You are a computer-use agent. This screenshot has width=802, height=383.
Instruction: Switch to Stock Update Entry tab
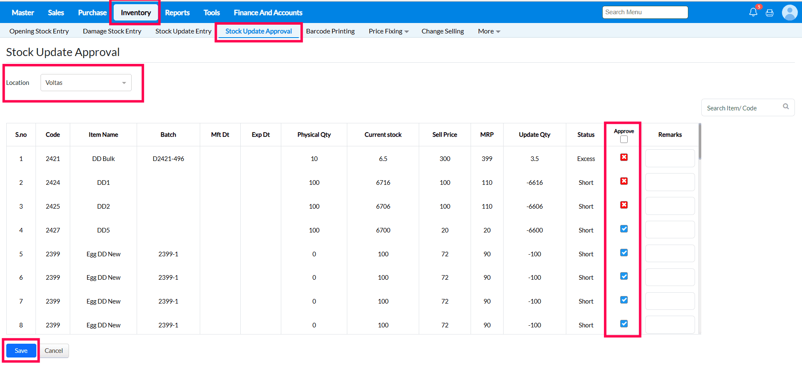[x=183, y=31]
